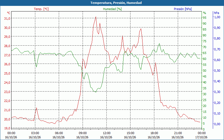
Task: Click the 50 humidity axis label
Action: [x=205, y=71]
